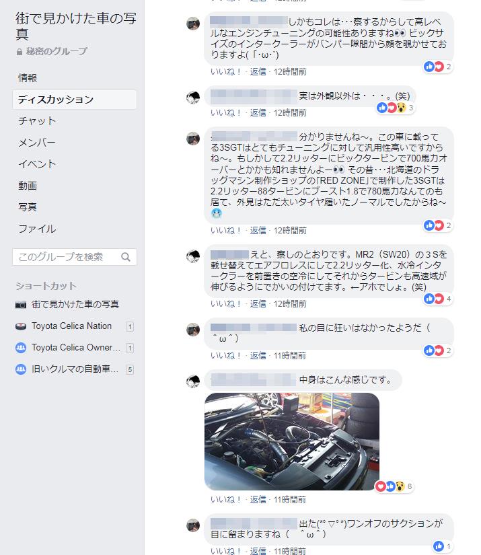Open camera icon shortcut 街で見かけた車の写真
This screenshot has height=555, width=481.
coord(21,304)
